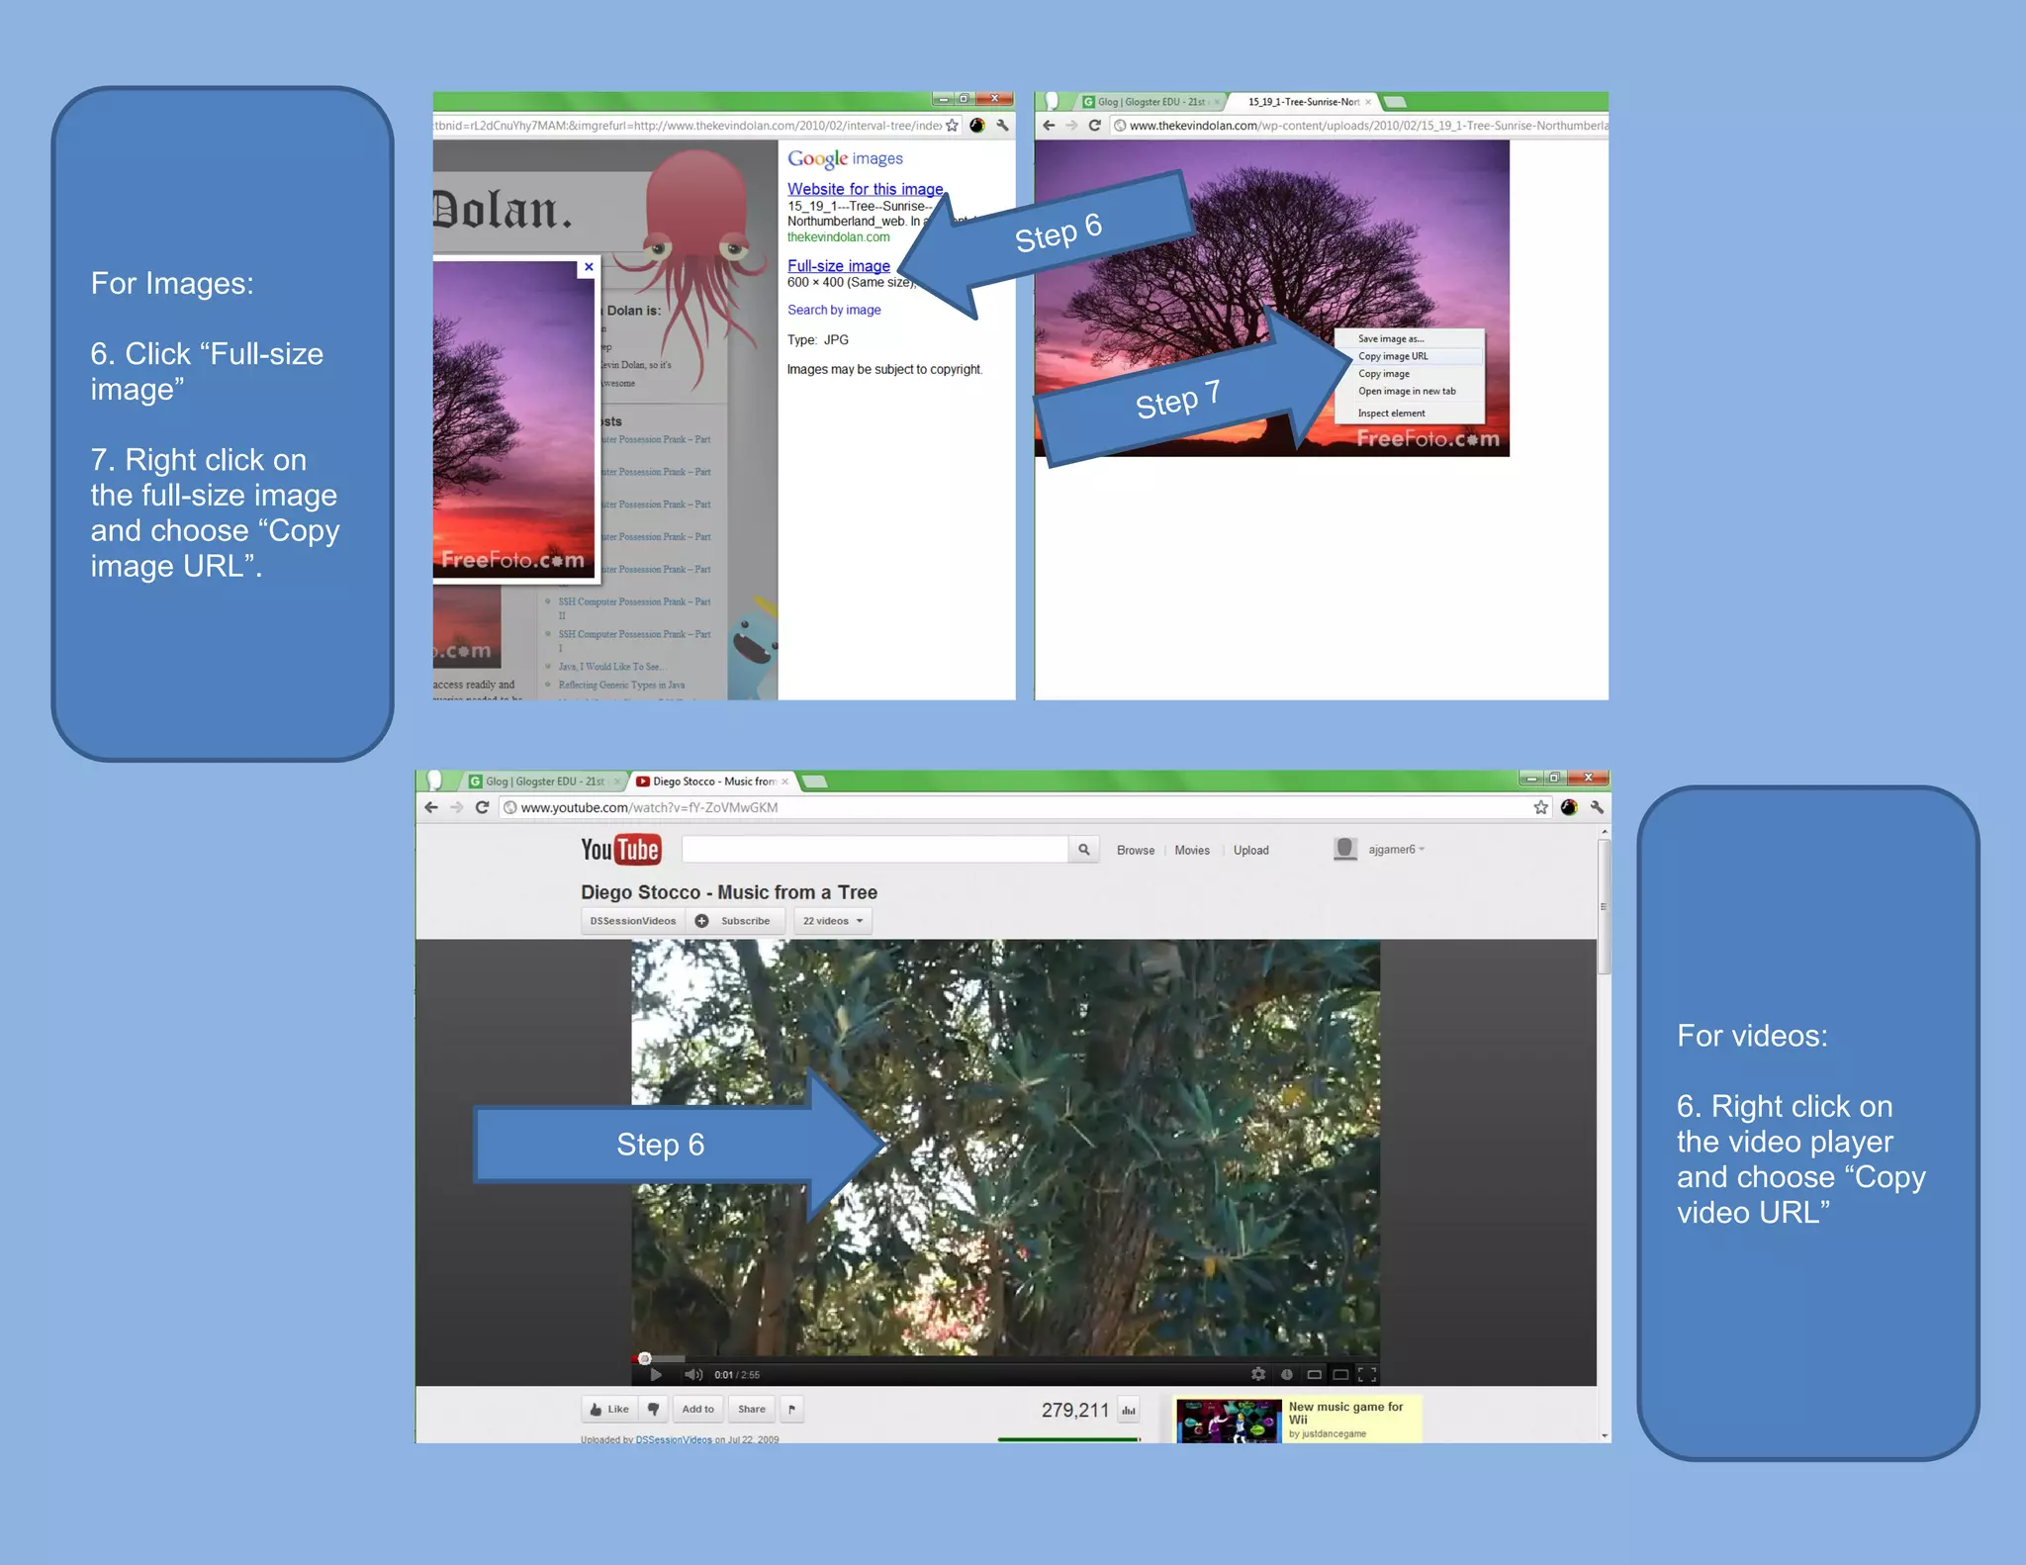The width and height of the screenshot is (2026, 1565).
Task: Play the video with the play button
Action: click(655, 1374)
